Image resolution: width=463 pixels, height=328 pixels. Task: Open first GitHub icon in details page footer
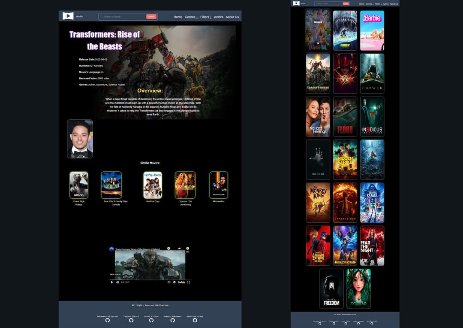(x=108, y=320)
